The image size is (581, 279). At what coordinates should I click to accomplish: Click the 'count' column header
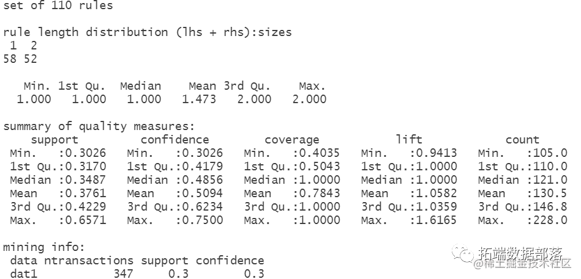pyautogui.click(x=522, y=140)
